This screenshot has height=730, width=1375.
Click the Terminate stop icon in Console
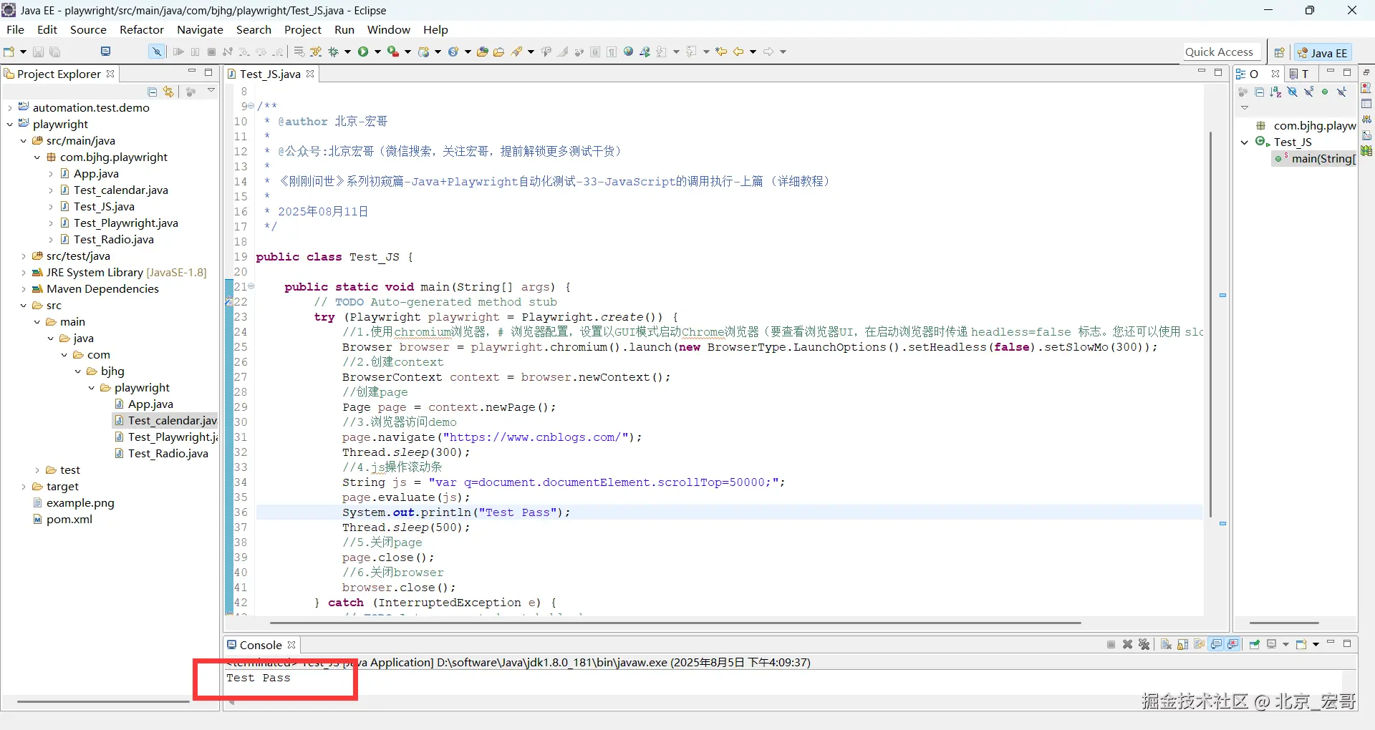pyautogui.click(x=1111, y=644)
